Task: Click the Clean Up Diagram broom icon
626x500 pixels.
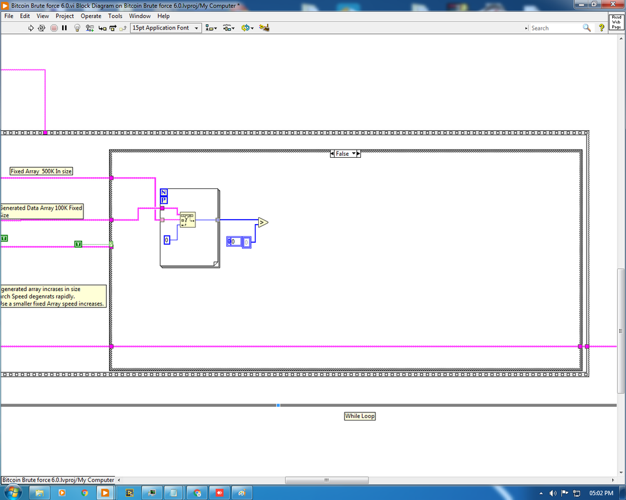Action: (x=264, y=28)
